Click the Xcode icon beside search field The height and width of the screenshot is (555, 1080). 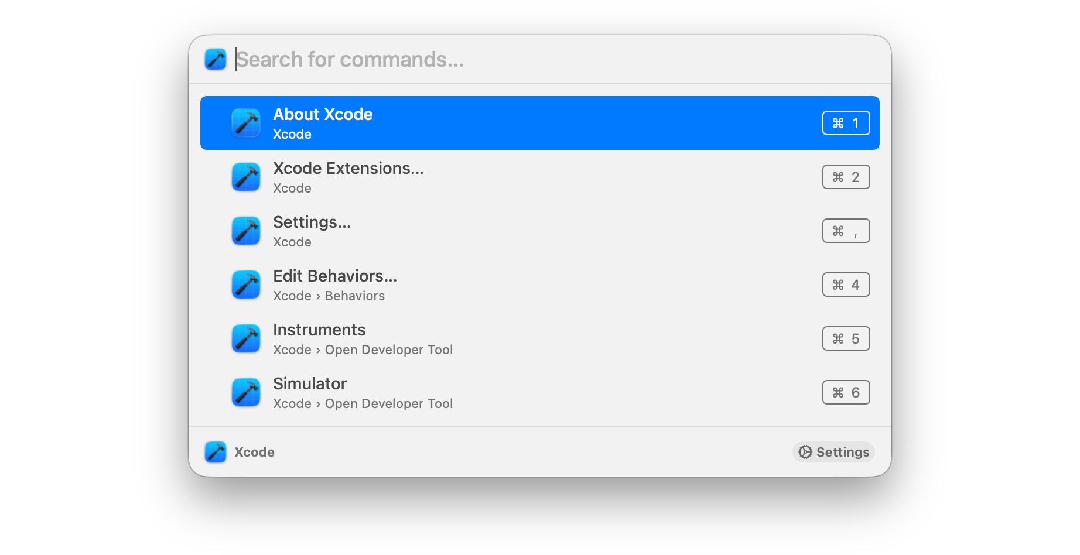(x=216, y=60)
